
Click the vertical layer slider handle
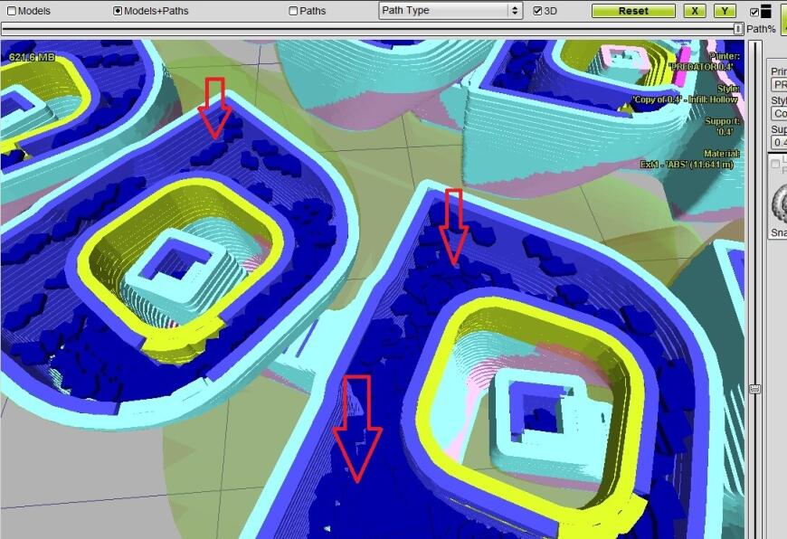[754, 389]
